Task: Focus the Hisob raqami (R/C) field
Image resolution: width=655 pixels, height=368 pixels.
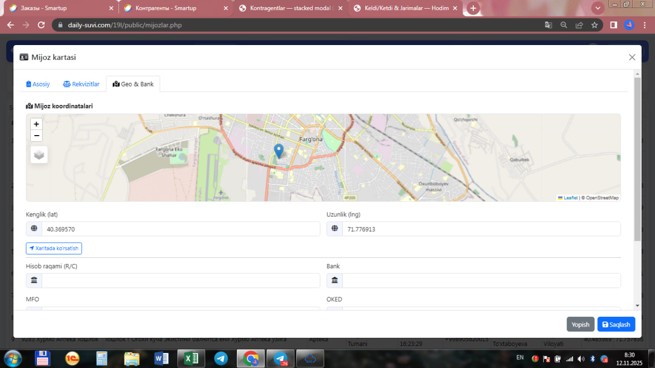Action: (180, 280)
